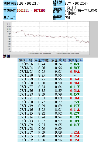This screenshot has width=99, height=142.
Task: Click the date cell 107/11/28
Action: tap(25, 83)
